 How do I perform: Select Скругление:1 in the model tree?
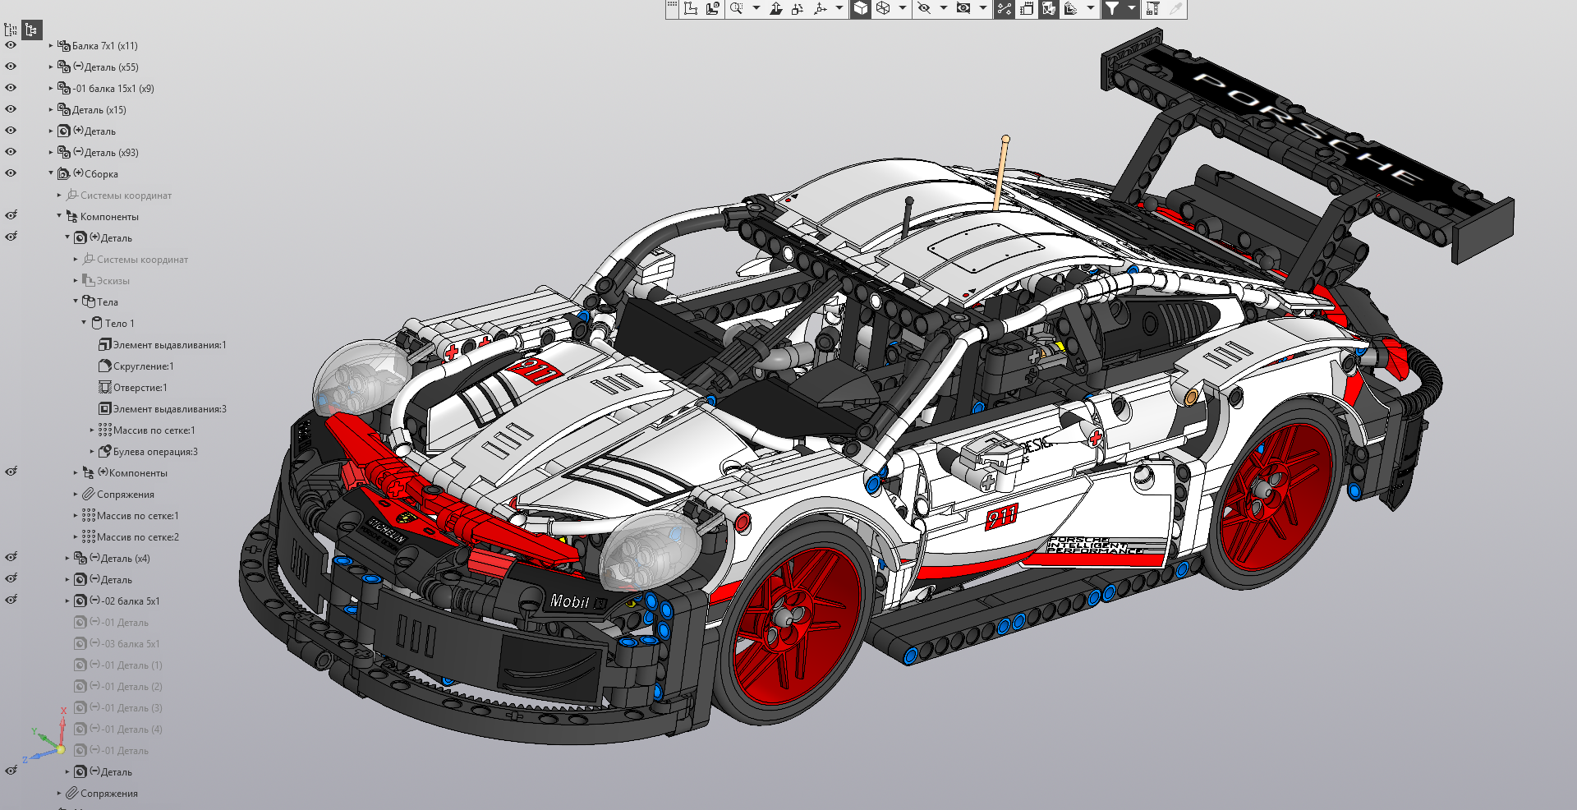point(143,366)
